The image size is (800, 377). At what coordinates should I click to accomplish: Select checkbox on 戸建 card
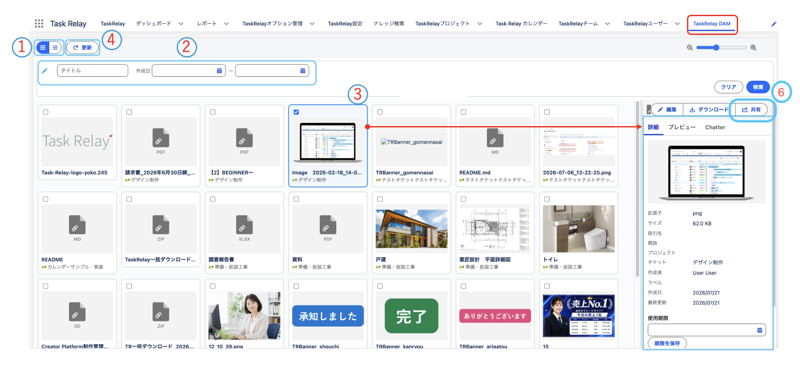point(380,199)
